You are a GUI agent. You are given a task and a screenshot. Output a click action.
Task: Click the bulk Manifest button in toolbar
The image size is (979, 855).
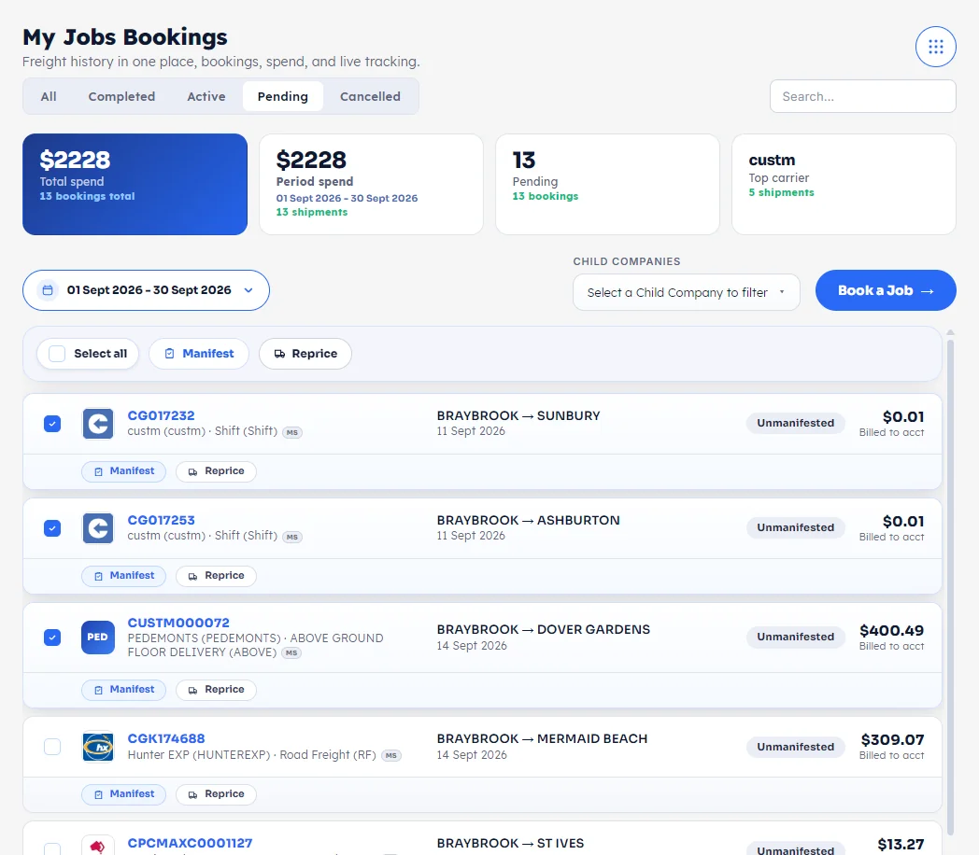(199, 354)
